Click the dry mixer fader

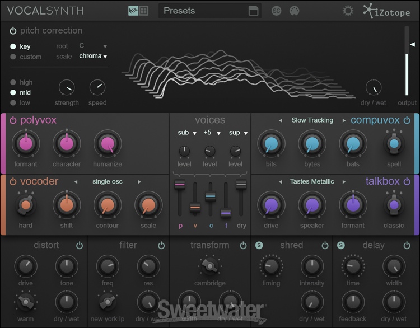(241, 185)
